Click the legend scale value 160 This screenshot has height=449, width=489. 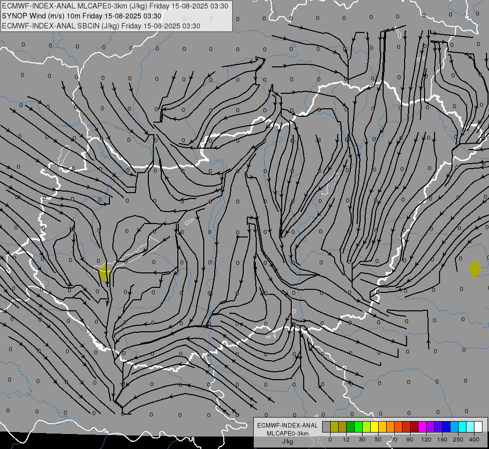[x=442, y=440]
